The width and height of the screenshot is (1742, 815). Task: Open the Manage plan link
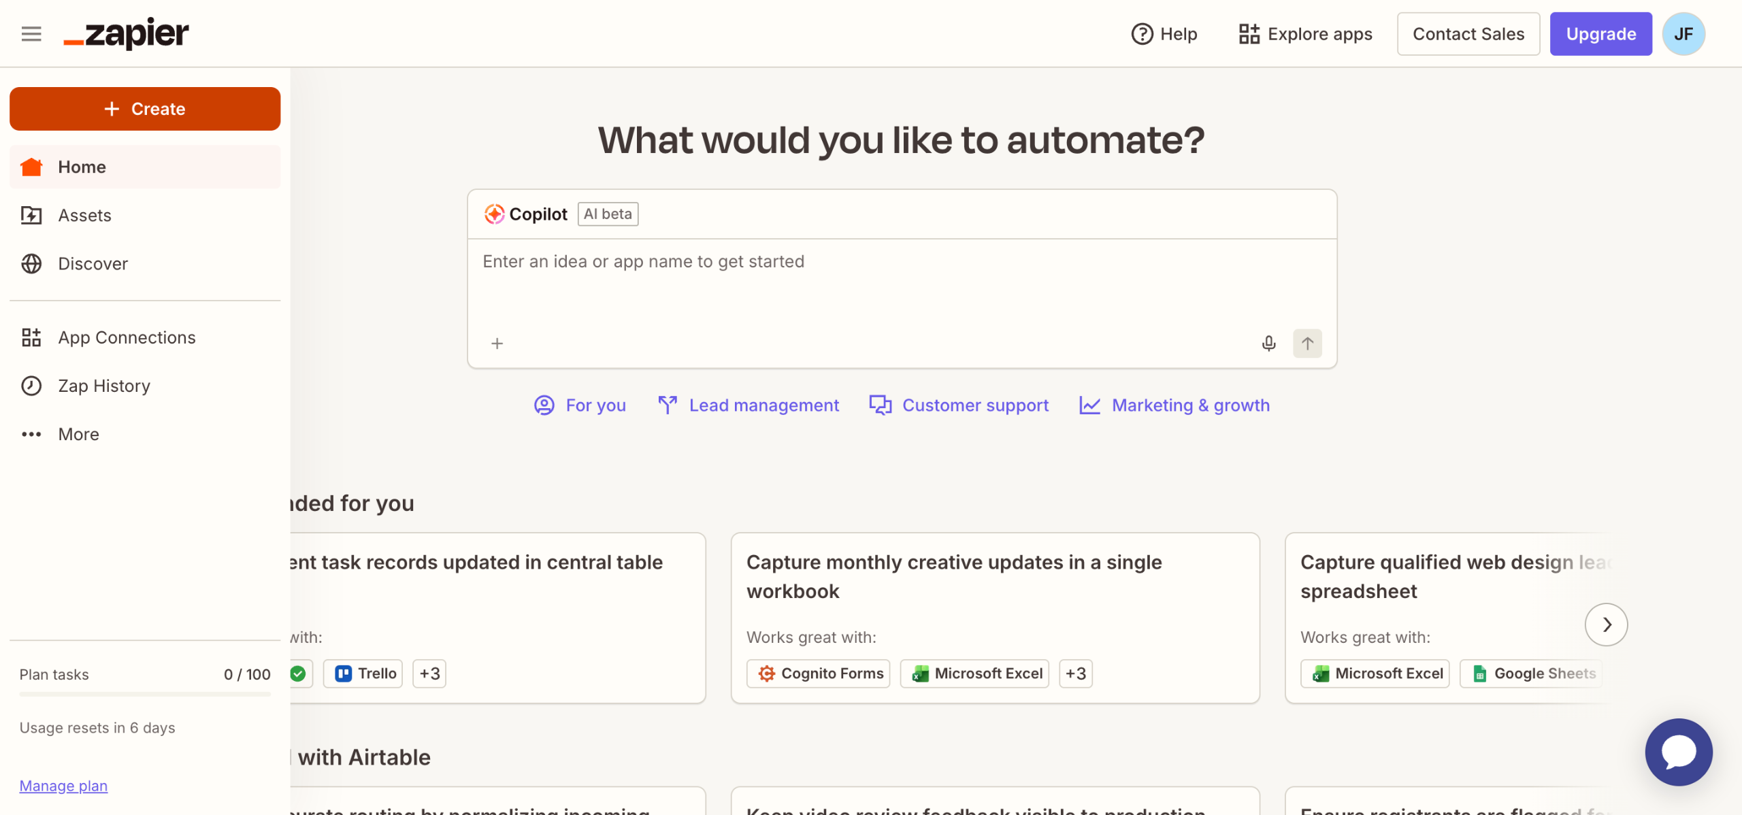[x=63, y=786]
